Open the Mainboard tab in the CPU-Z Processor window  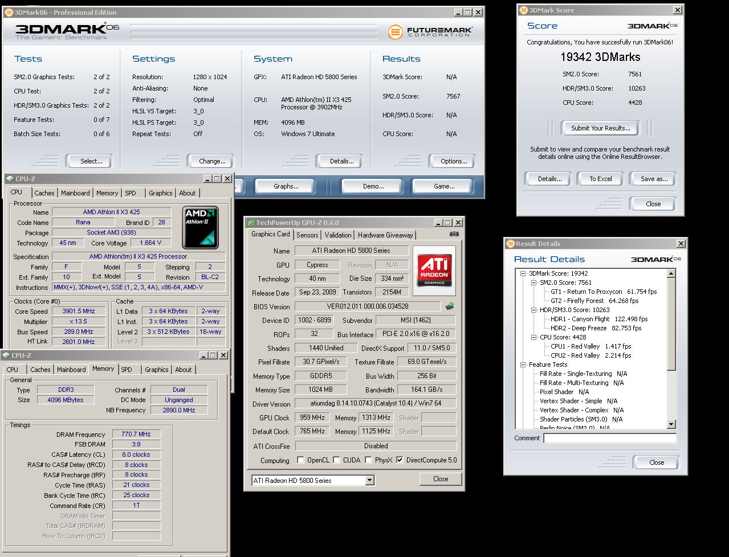click(75, 193)
